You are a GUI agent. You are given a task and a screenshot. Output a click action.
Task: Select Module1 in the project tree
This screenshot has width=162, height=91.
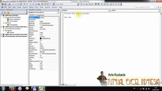tap(12, 33)
